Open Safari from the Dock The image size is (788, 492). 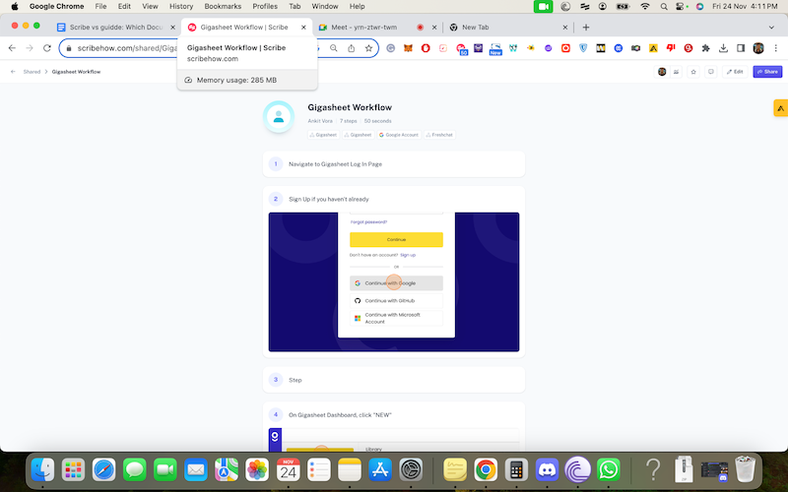tap(104, 470)
